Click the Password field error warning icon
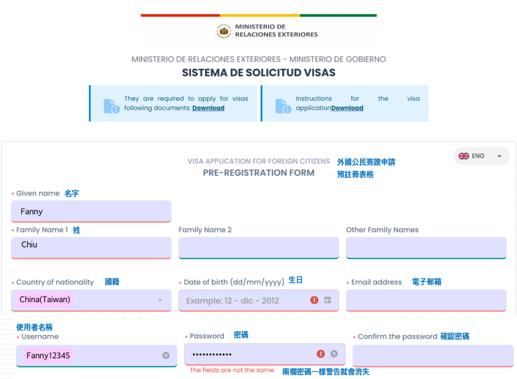Image resolution: width=517 pixels, height=379 pixels. [320, 354]
